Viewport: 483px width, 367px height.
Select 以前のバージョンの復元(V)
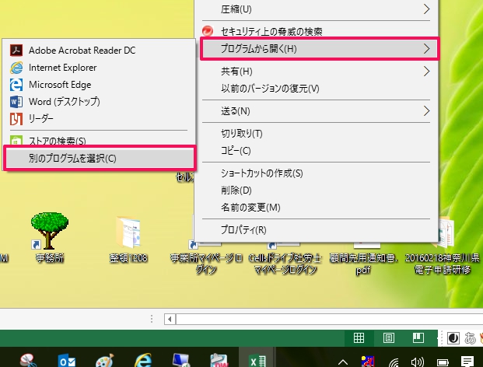317,89
